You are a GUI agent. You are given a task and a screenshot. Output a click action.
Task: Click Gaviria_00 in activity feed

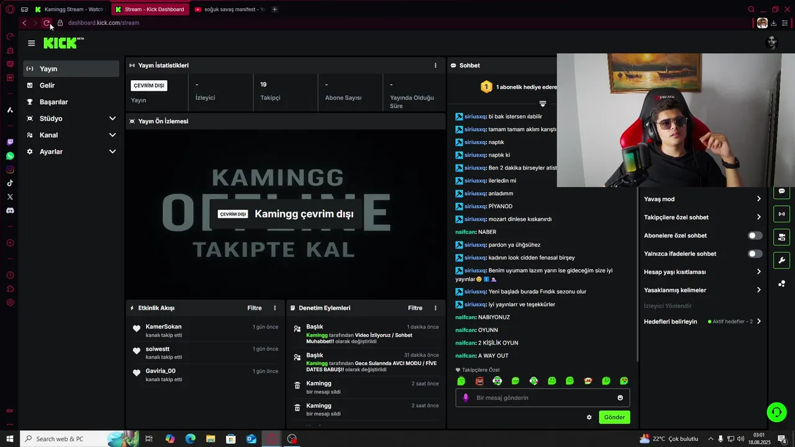coord(160,371)
